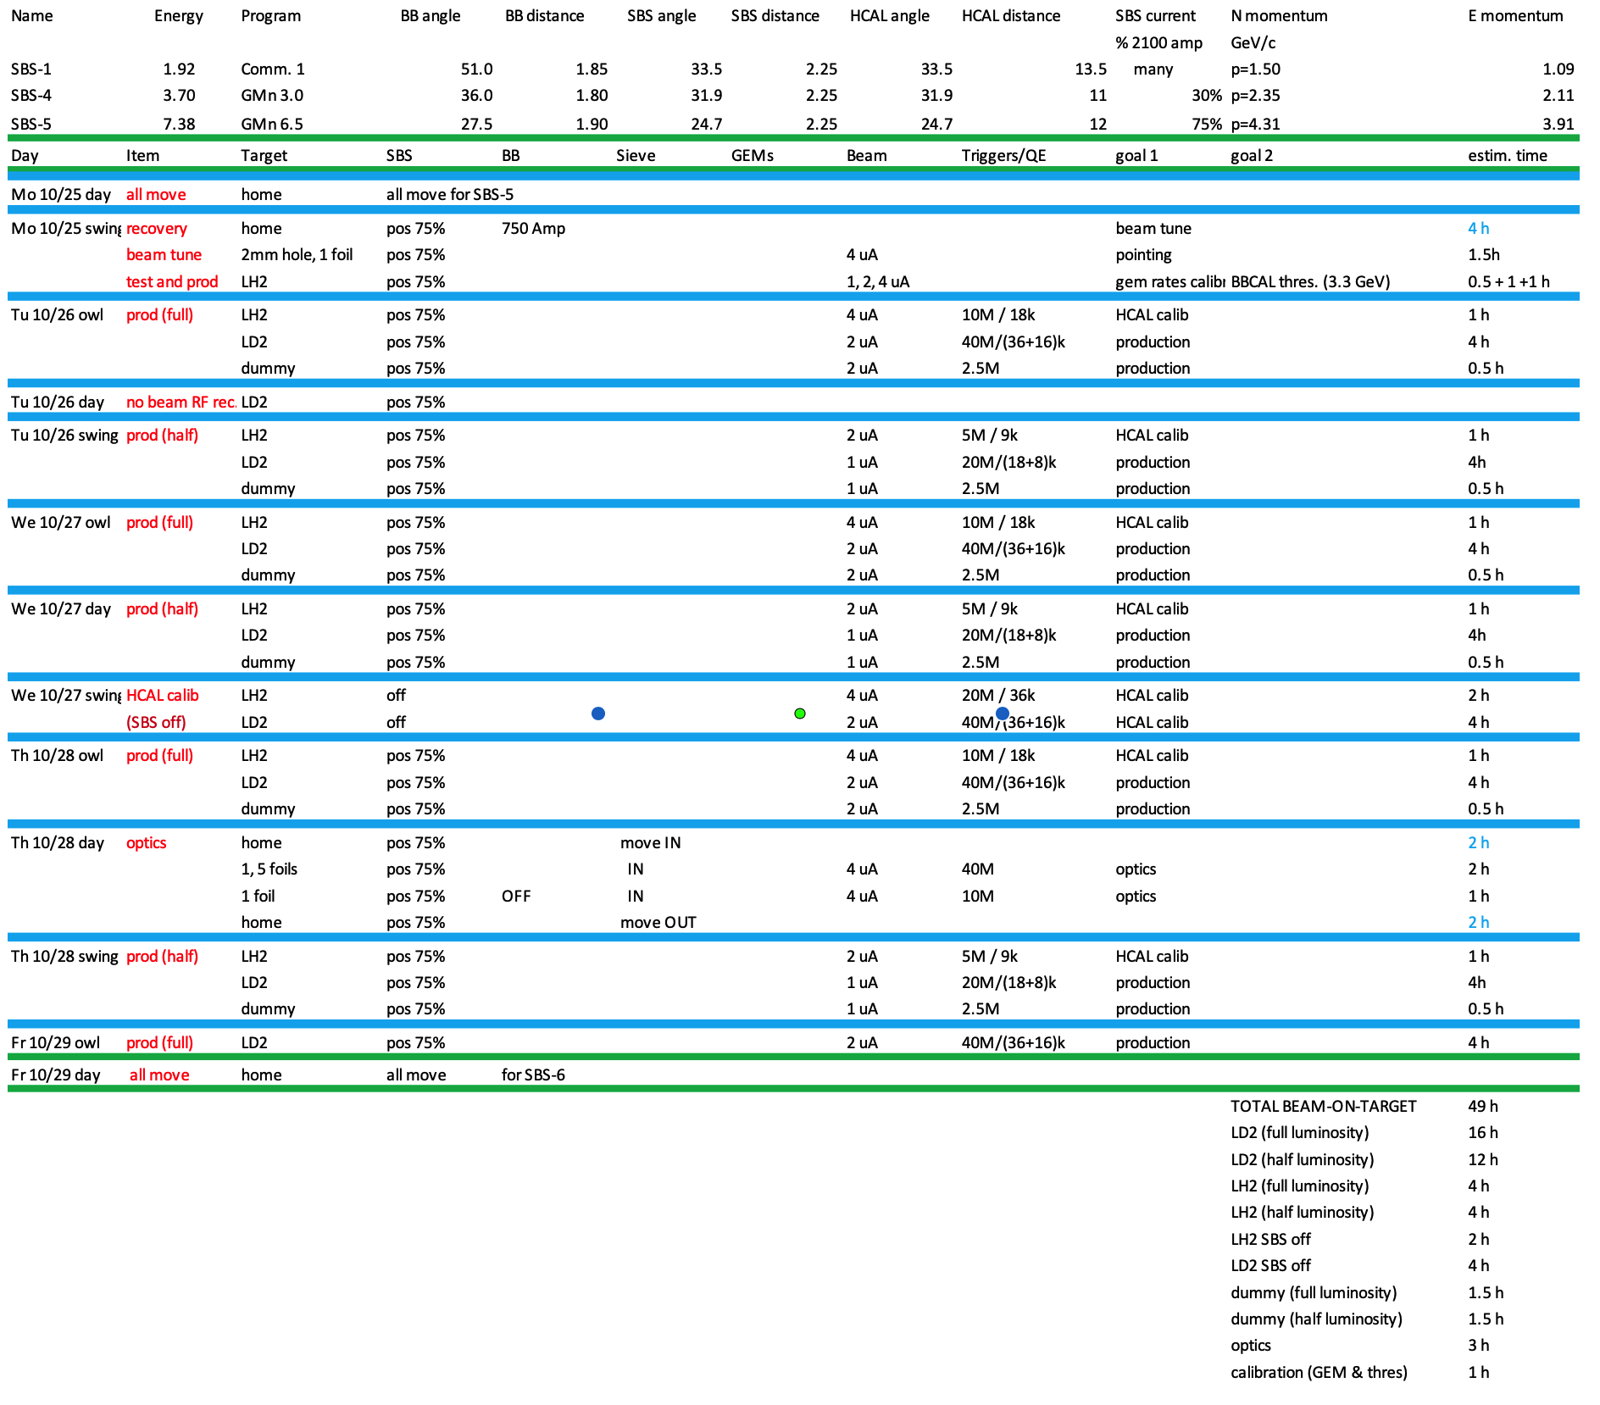Click E momentum value "3.91"
The width and height of the screenshot is (1600, 1405).
pyautogui.click(x=1558, y=124)
